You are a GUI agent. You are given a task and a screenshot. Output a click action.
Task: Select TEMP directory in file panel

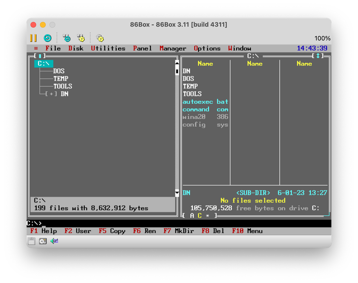point(190,86)
